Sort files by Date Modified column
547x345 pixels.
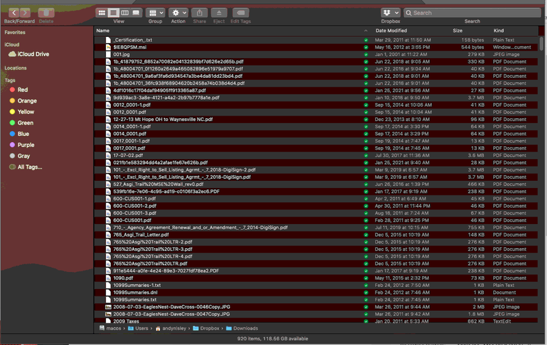pyautogui.click(x=391, y=31)
